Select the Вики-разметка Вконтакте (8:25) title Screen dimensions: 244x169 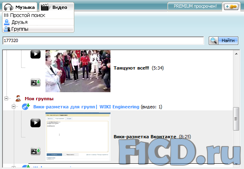(x=152, y=137)
